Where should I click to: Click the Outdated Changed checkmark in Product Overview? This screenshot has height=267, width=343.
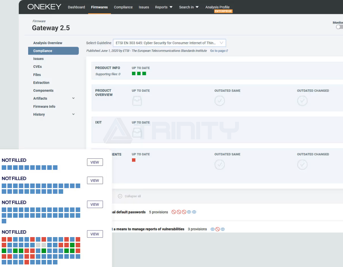[302, 101]
